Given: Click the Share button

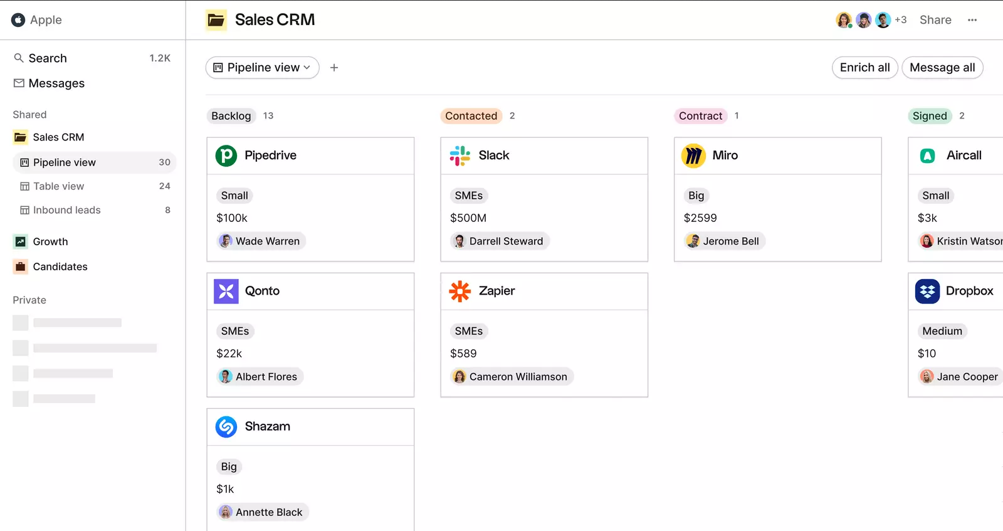Looking at the screenshot, I should 935,20.
